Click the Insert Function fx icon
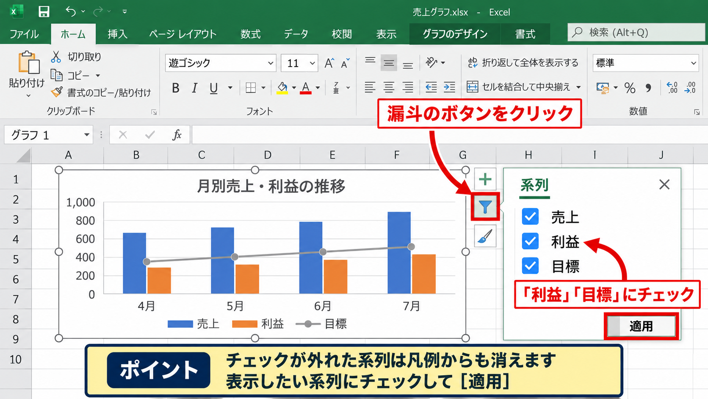This screenshot has width=708, height=399. (x=177, y=135)
